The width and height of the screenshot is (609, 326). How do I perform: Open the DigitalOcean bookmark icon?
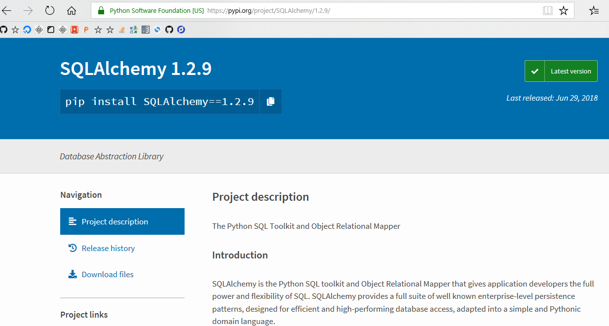tap(27, 30)
